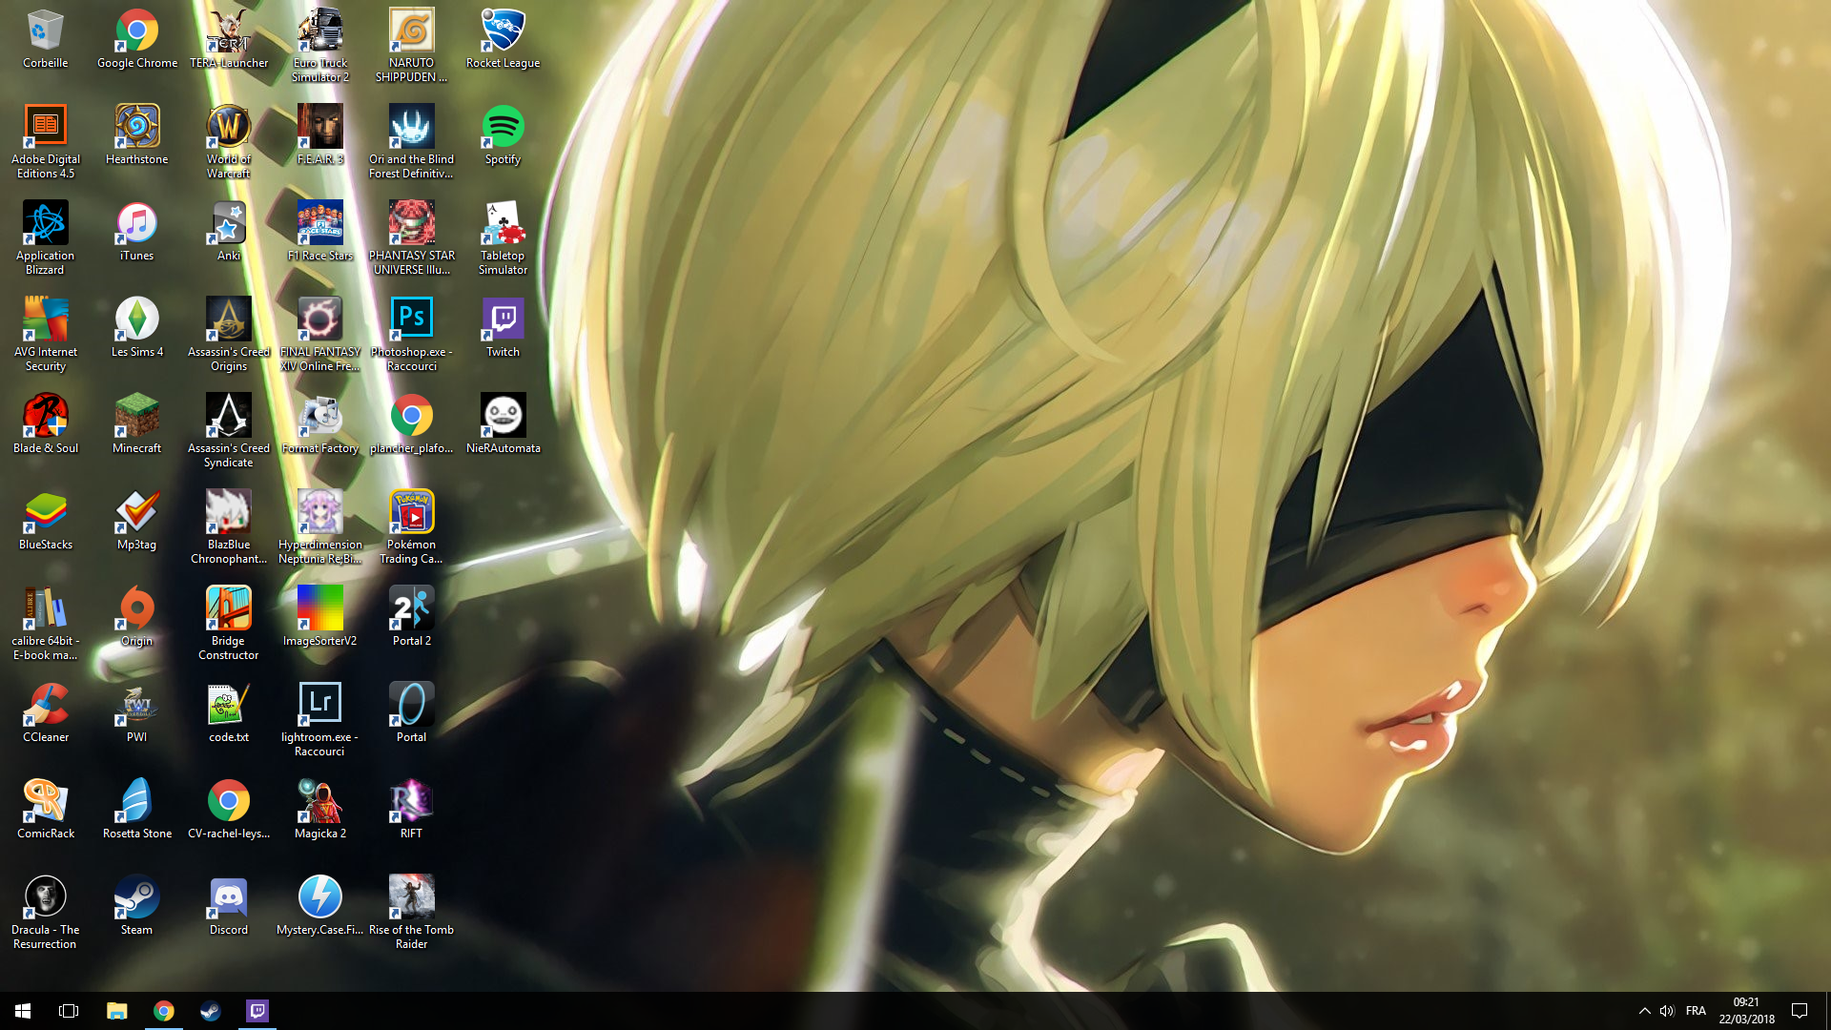Image resolution: width=1831 pixels, height=1030 pixels.
Task: Select the CCleaner desktop icon
Action: (x=45, y=714)
